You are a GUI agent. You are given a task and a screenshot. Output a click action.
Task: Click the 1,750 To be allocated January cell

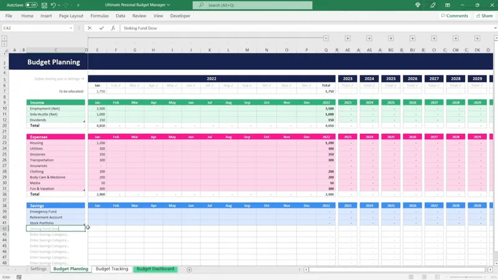pos(97,91)
